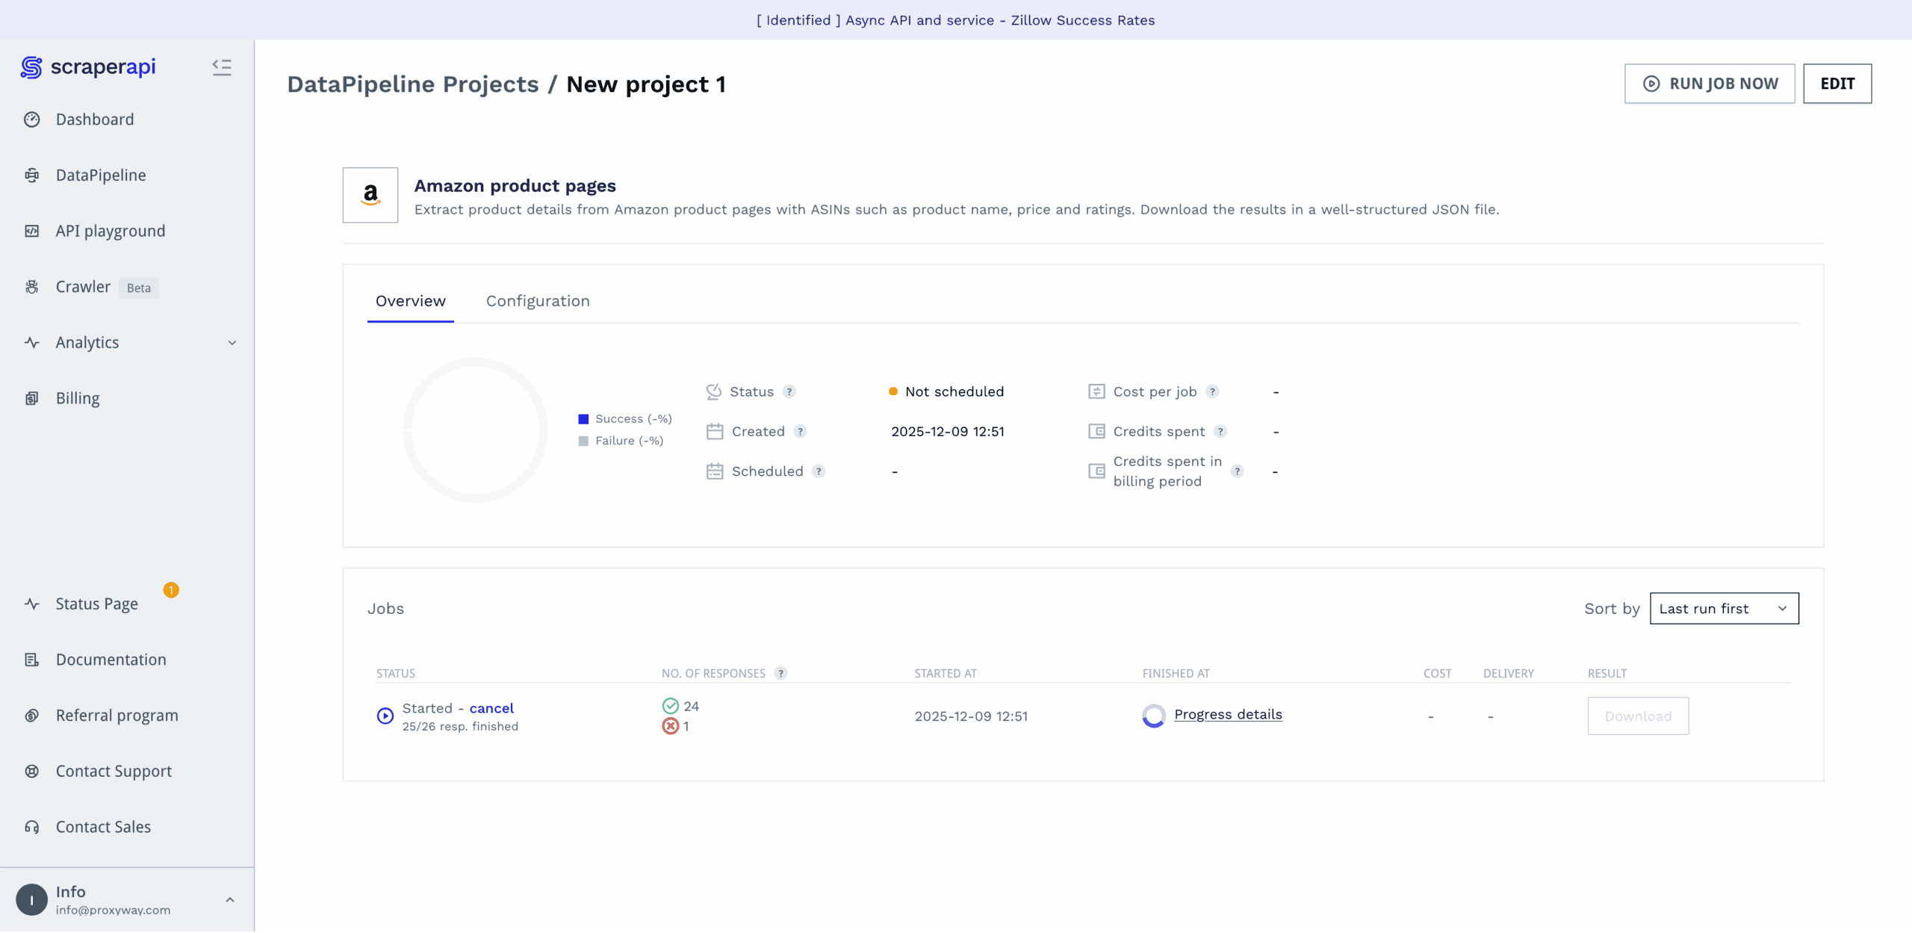Viewport: 1912px width, 933px height.
Task: Click the help icon beside Cost per job
Action: click(1213, 391)
